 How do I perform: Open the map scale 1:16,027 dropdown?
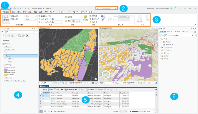point(46,83)
